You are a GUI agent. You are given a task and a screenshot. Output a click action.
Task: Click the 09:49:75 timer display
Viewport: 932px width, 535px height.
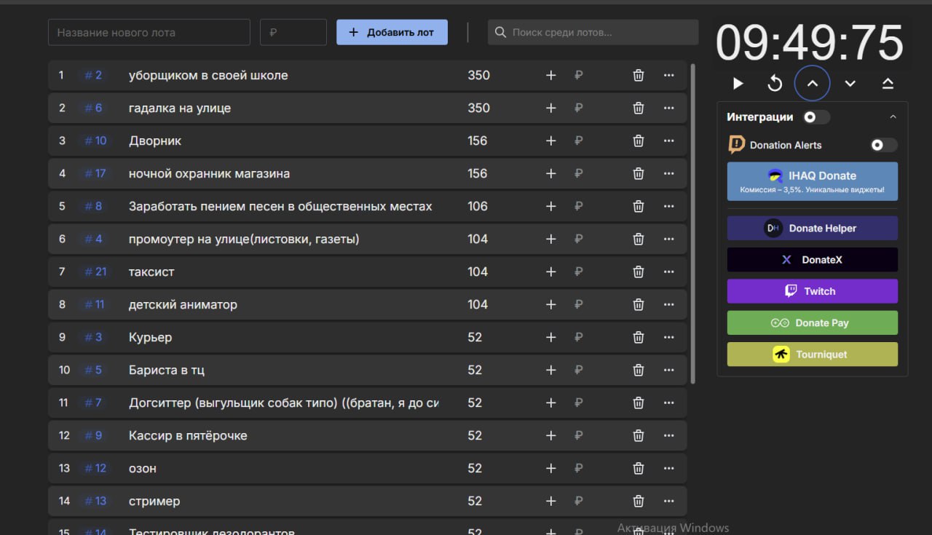point(809,43)
